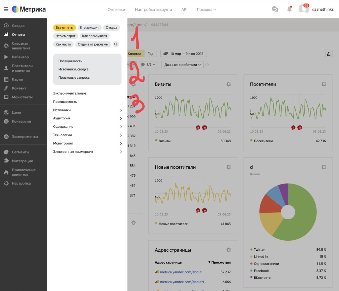The height and width of the screenshot is (291, 339).
Task: Click the export share icon button
Action: pyautogui.click(x=328, y=54)
